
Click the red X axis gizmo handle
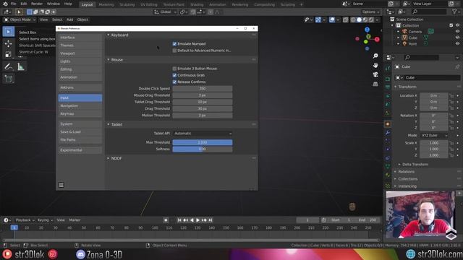point(377,39)
